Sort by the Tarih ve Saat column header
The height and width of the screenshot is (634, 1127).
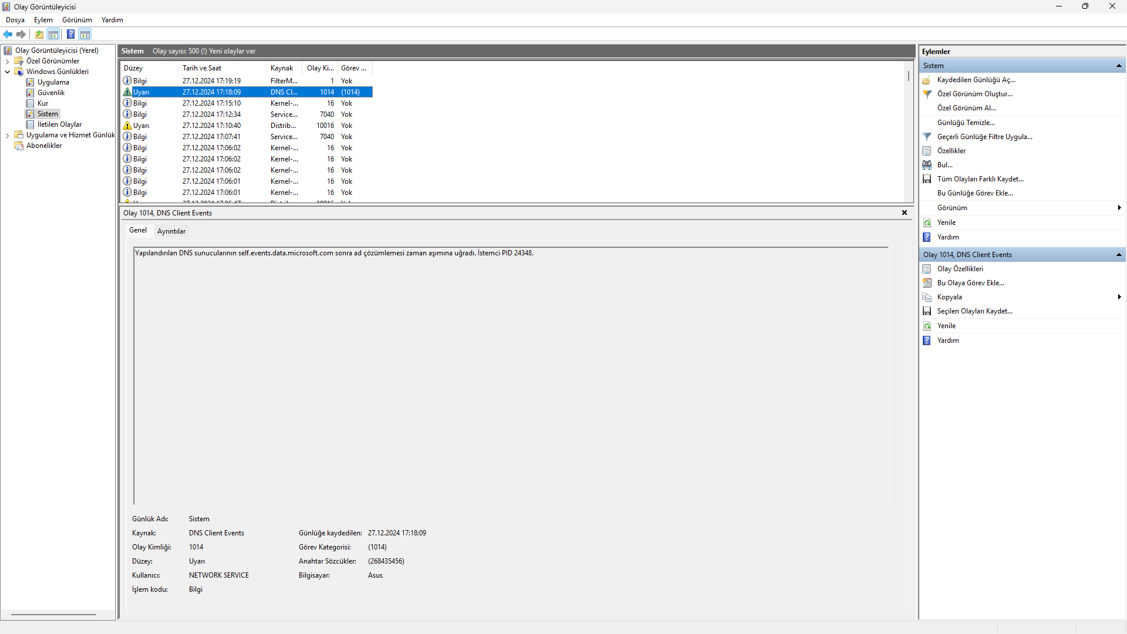point(222,68)
